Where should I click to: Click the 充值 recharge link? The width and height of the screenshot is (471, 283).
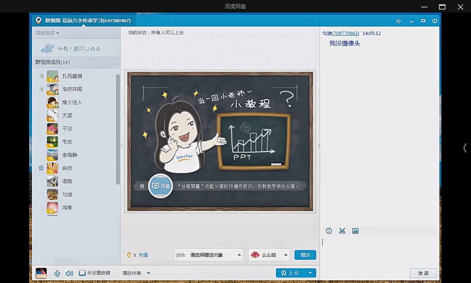tap(143, 255)
